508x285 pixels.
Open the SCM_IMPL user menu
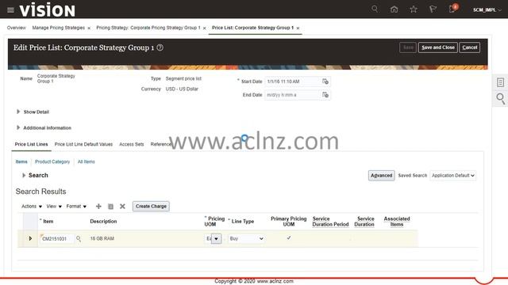click(x=487, y=10)
